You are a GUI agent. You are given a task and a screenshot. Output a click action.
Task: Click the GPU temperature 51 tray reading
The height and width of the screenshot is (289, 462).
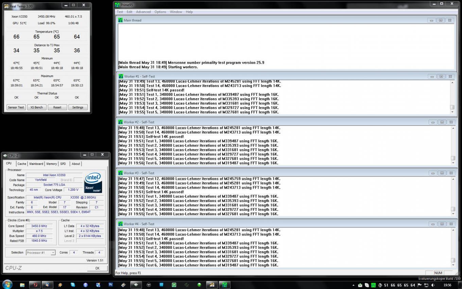(386, 285)
